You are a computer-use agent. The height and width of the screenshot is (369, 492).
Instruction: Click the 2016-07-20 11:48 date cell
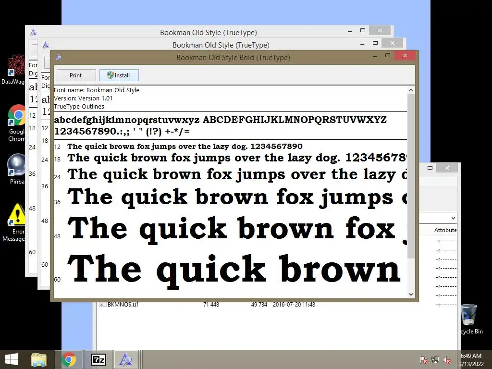[x=294, y=304]
